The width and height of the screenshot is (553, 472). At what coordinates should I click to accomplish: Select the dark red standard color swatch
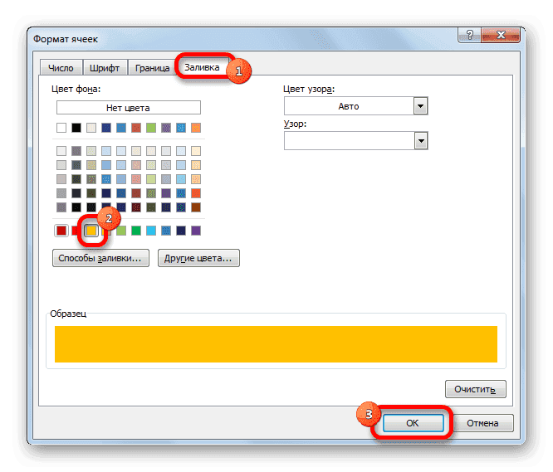(x=61, y=231)
